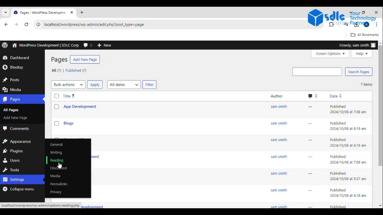This screenshot has height=215, width=383.
Task: Select Discussion in Settings flyout
Action: coord(59,168)
